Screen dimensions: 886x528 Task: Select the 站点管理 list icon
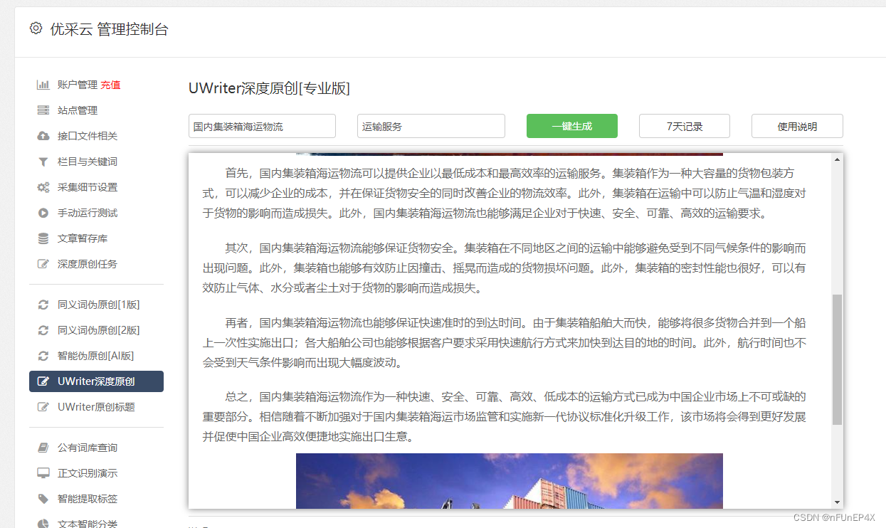coord(44,110)
